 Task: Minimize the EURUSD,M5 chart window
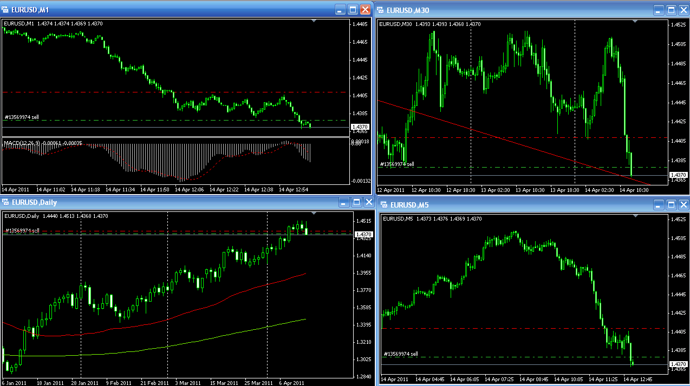coord(658,205)
